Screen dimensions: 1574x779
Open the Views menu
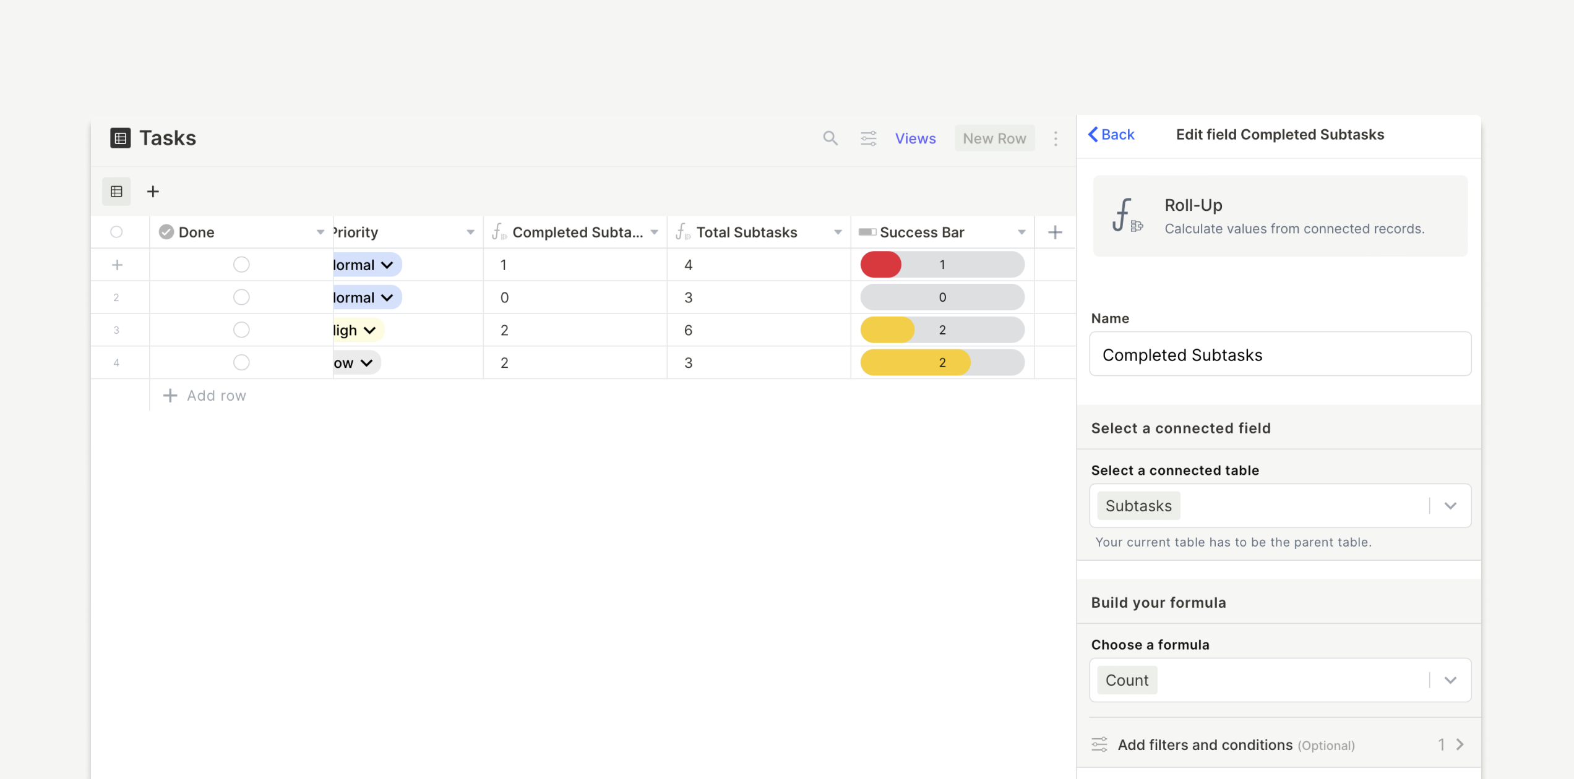pos(915,138)
